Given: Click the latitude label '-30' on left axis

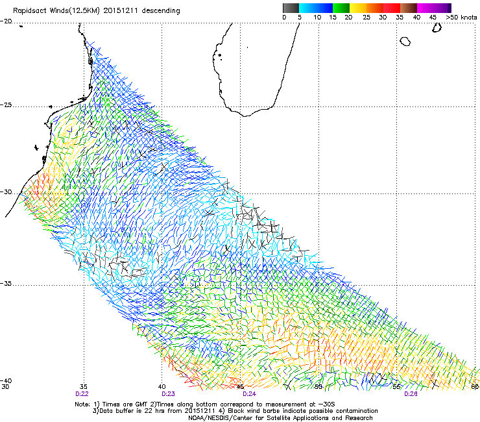Looking at the screenshot, I should click(6, 192).
